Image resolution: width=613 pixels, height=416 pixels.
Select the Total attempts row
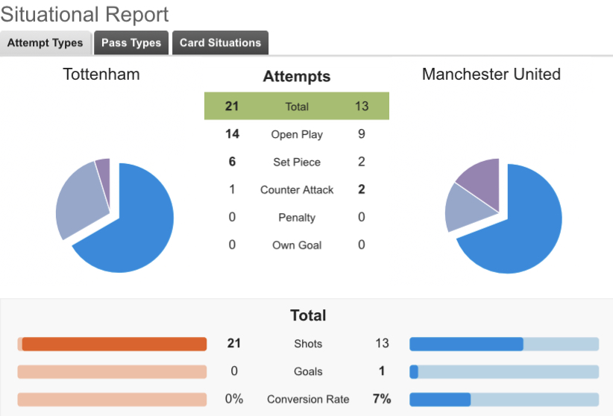[x=297, y=107]
